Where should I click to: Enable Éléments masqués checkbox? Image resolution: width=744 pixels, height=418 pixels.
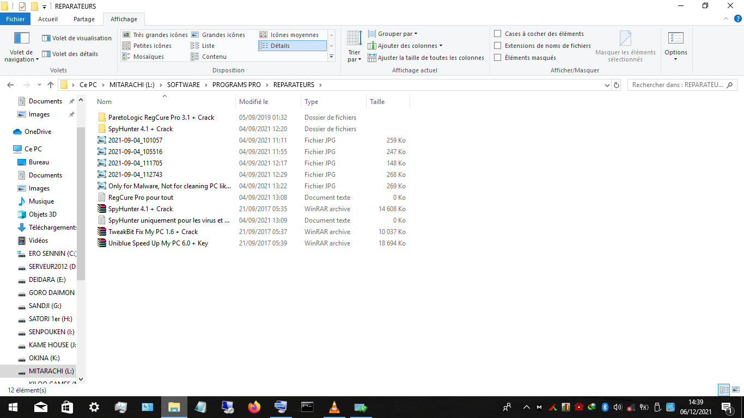click(x=525, y=58)
